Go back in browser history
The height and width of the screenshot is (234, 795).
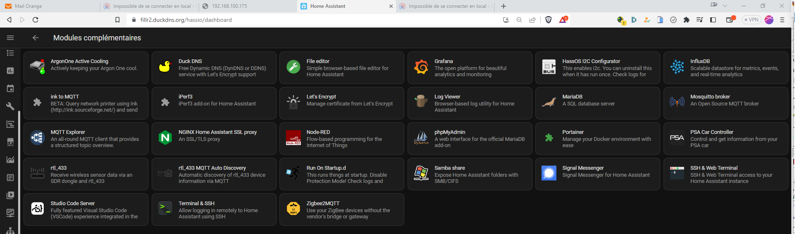9,20
